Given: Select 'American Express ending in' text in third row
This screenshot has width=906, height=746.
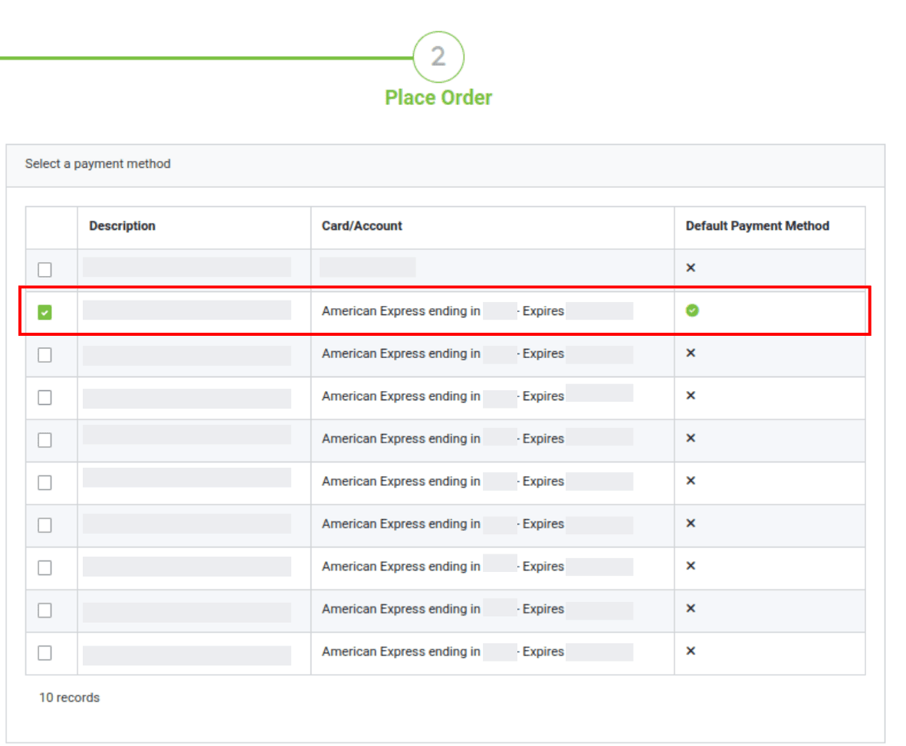Looking at the screenshot, I should [x=401, y=353].
